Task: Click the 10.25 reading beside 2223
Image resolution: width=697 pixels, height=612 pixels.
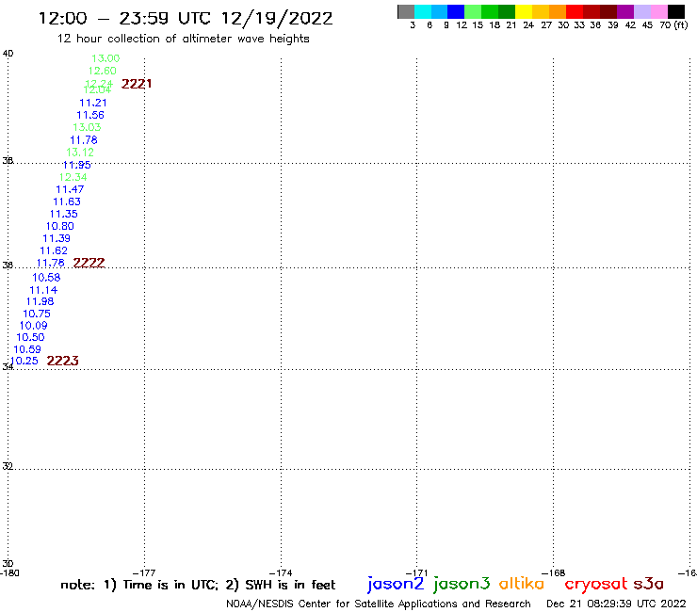Action: coord(24,361)
